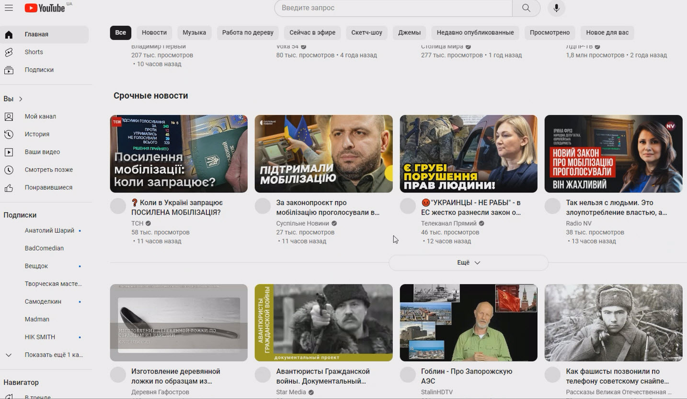Expand more urgent news with Ещё
This screenshot has height=399, width=687.
tap(468, 262)
